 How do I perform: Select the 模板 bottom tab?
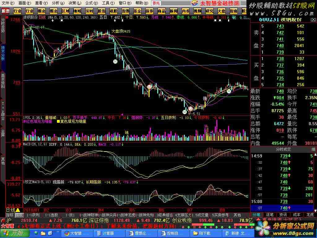click(x=19, y=215)
